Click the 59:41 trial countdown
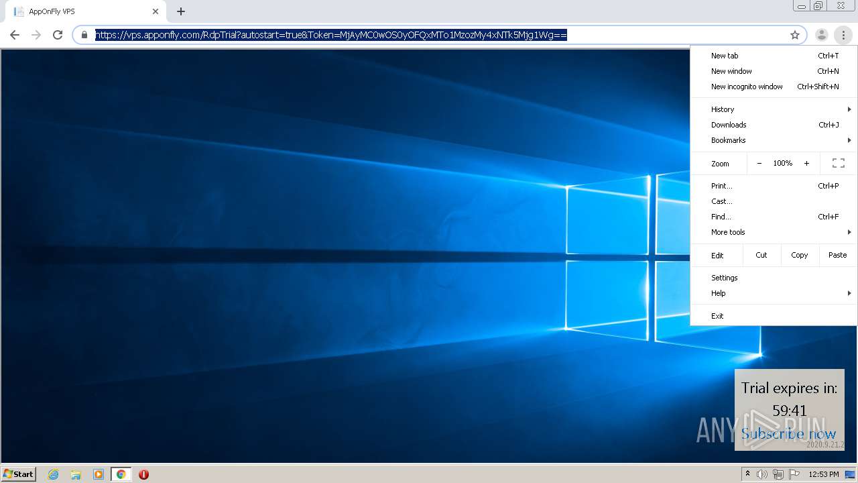Image resolution: width=858 pixels, height=483 pixels. [x=789, y=411]
